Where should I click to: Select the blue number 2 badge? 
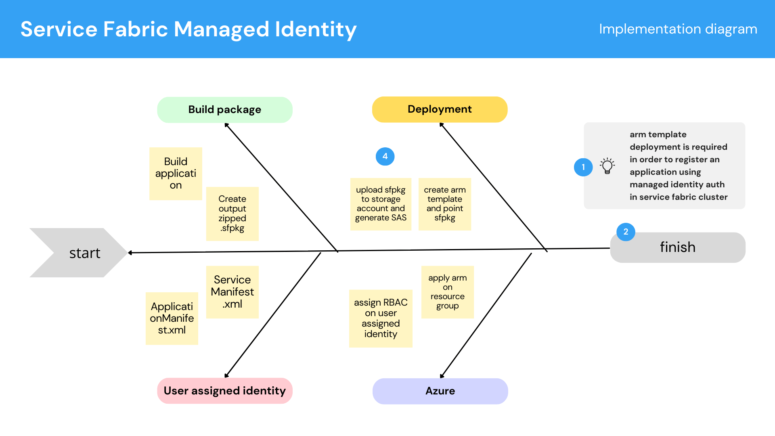pos(626,232)
